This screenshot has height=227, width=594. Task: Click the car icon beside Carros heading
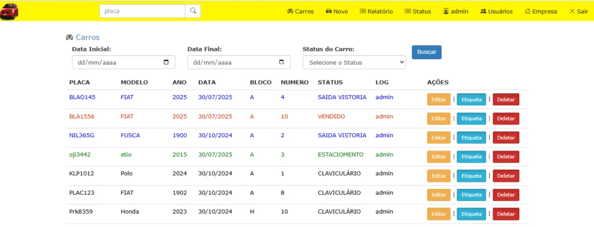click(x=70, y=37)
